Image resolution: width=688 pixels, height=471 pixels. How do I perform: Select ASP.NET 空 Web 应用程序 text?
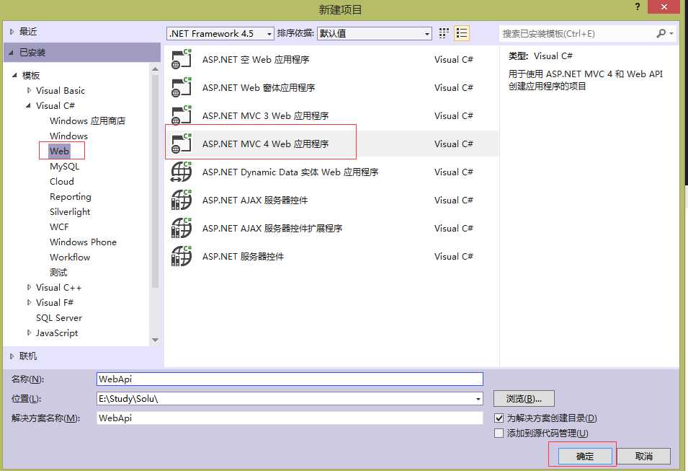pyautogui.click(x=256, y=59)
